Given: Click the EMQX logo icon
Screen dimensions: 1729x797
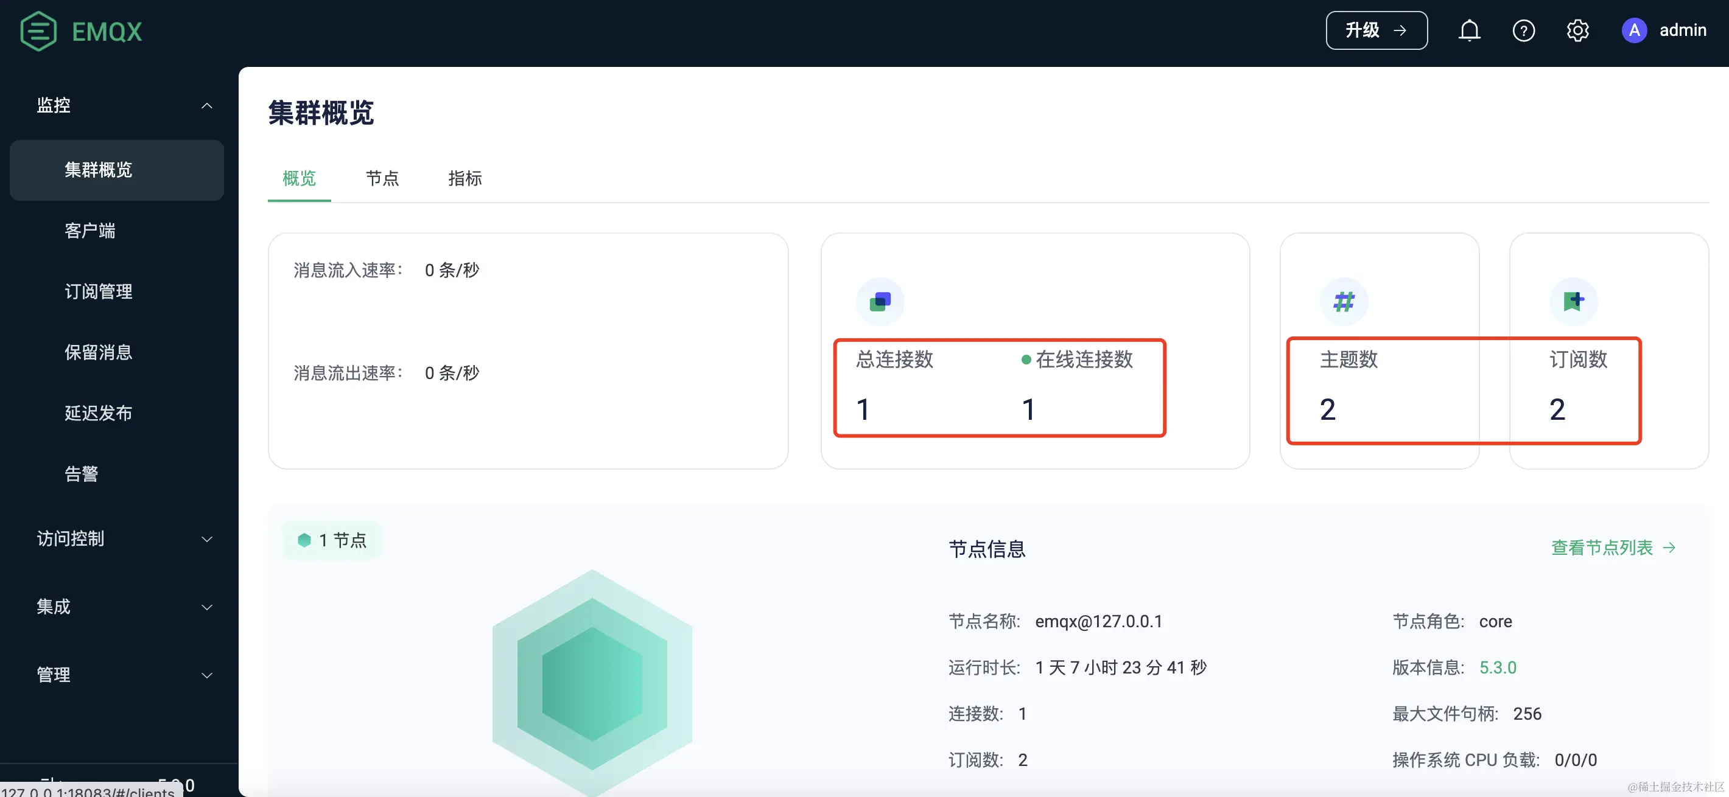Looking at the screenshot, I should pos(38,31).
